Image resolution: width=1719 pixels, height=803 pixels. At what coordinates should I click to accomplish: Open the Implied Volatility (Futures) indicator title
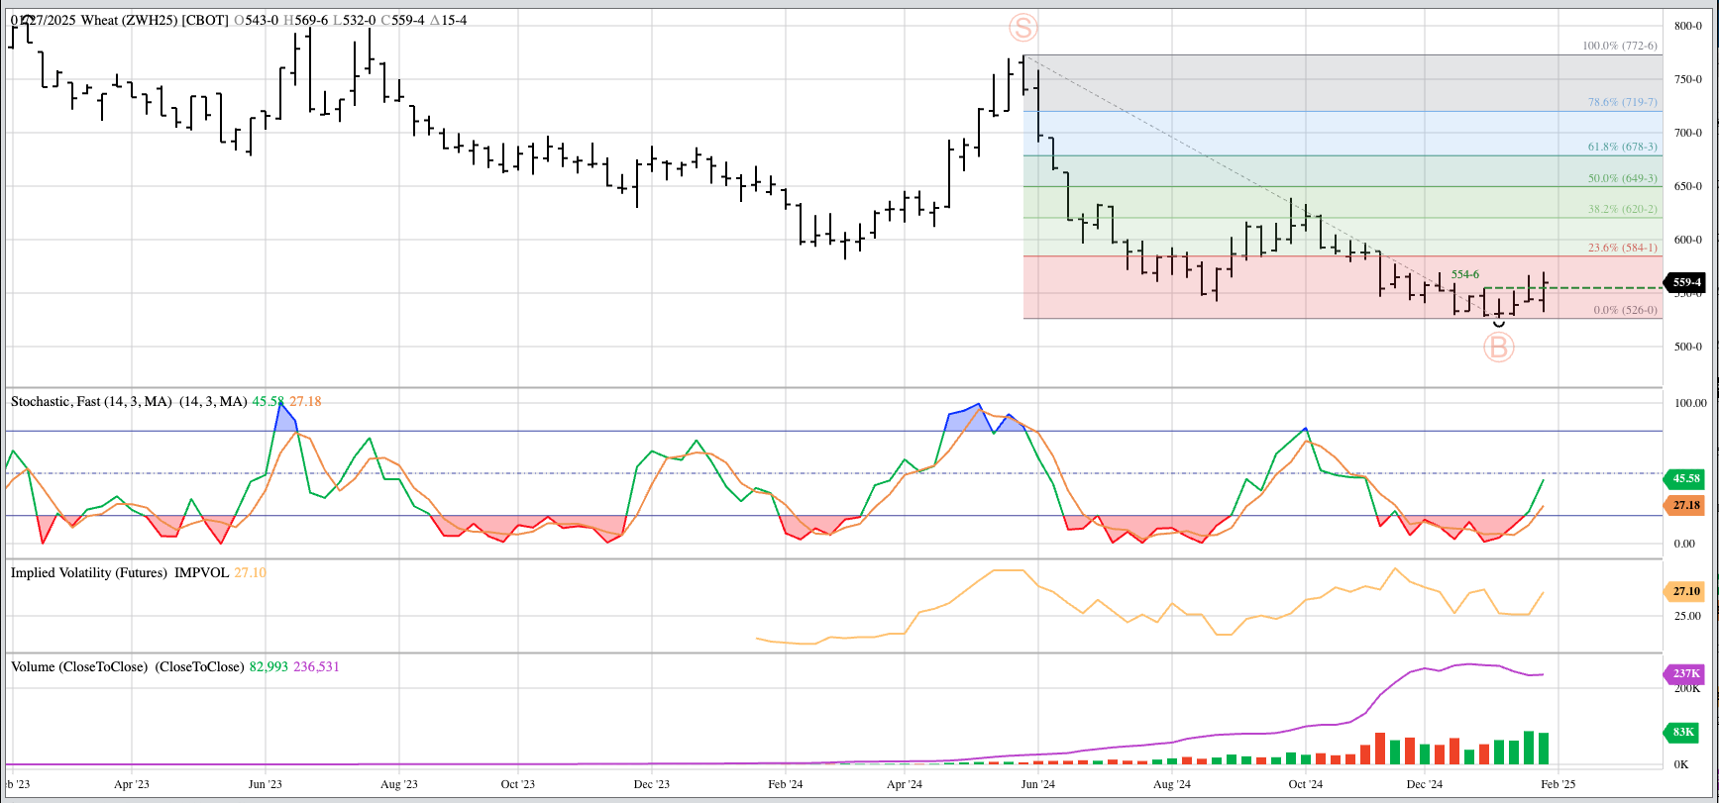pos(89,572)
